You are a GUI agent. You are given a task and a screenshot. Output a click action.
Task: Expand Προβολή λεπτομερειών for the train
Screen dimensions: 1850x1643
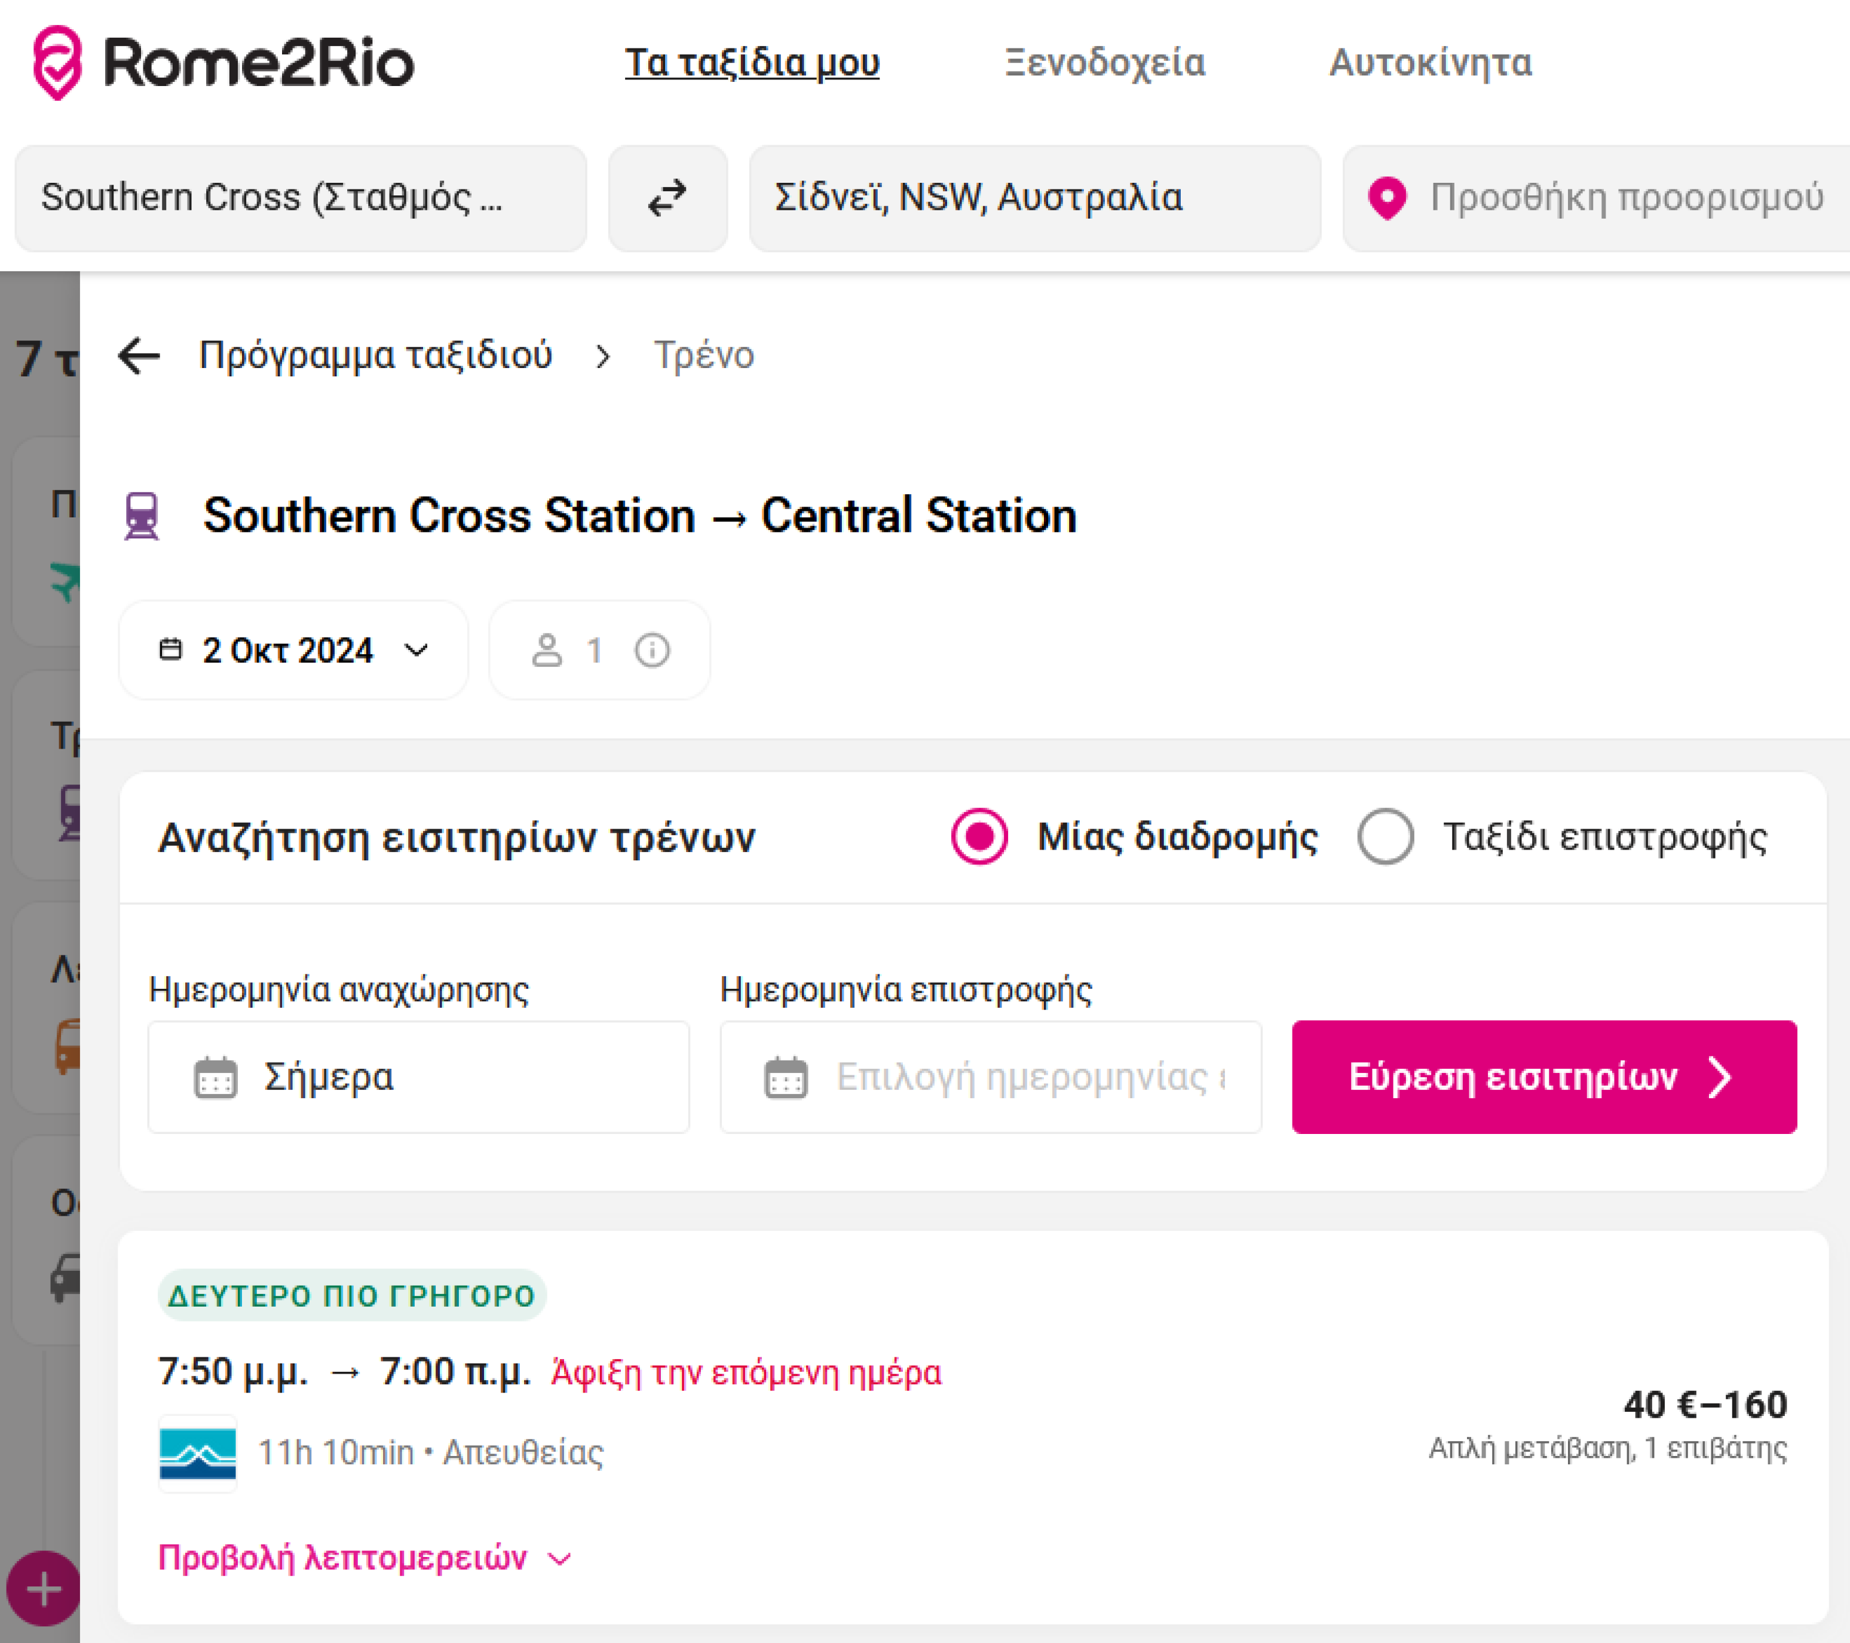pyautogui.click(x=364, y=1558)
